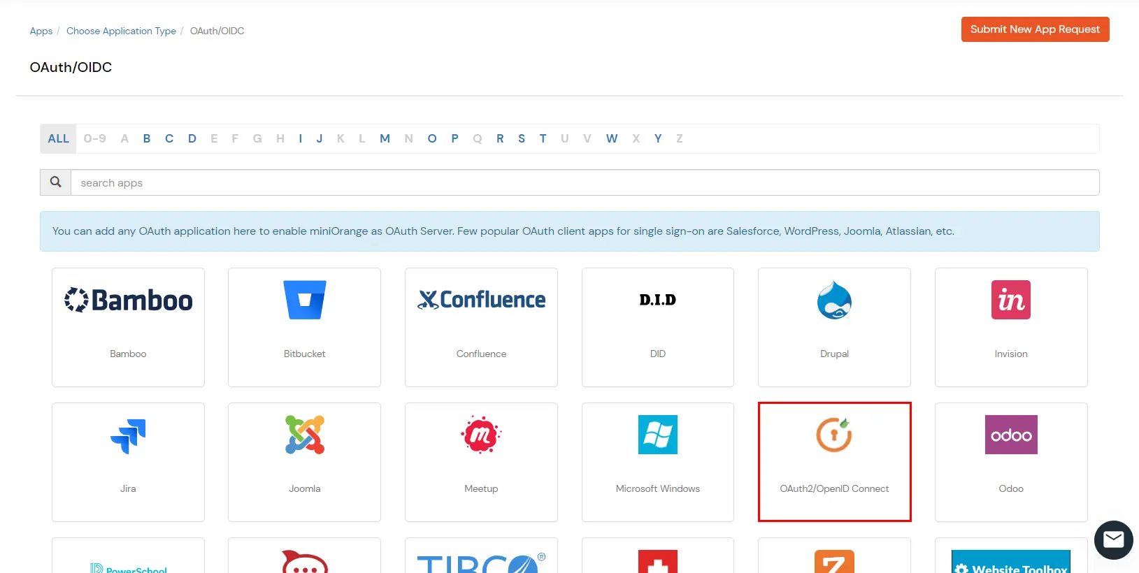Image resolution: width=1139 pixels, height=573 pixels.
Task: Filter apps by letter T
Action: click(x=543, y=138)
